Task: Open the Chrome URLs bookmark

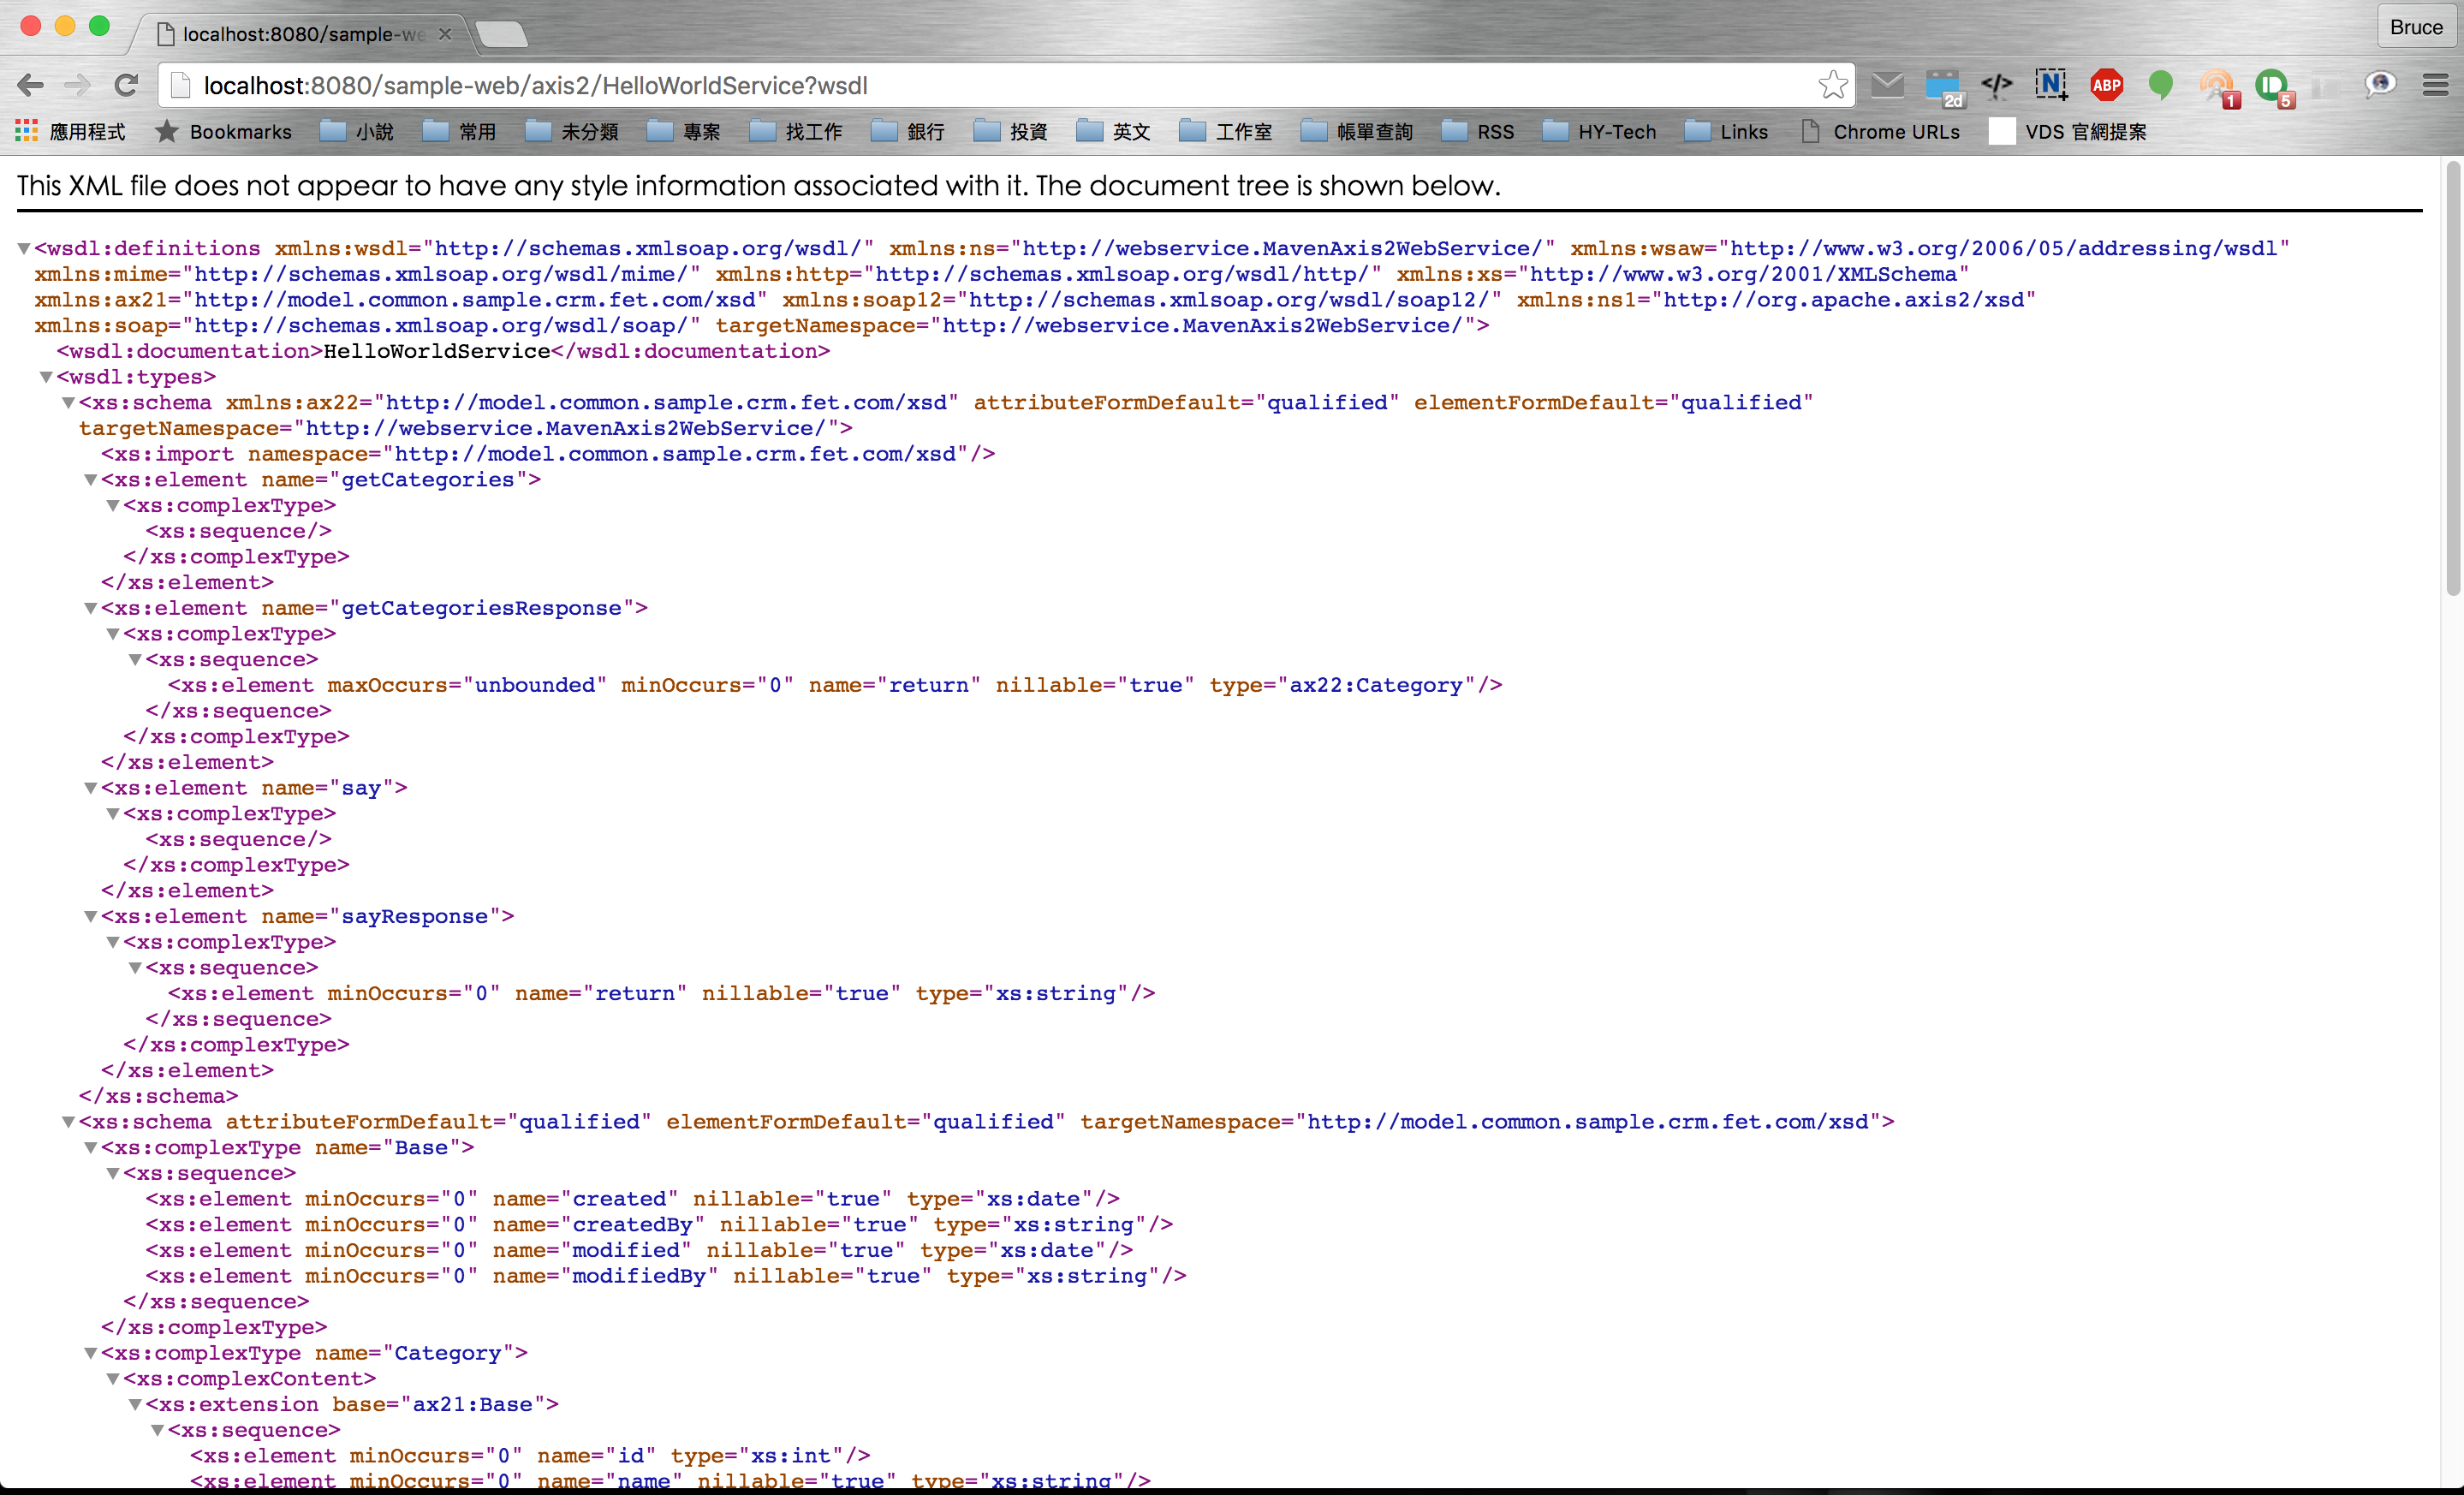Action: click(1881, 132)
